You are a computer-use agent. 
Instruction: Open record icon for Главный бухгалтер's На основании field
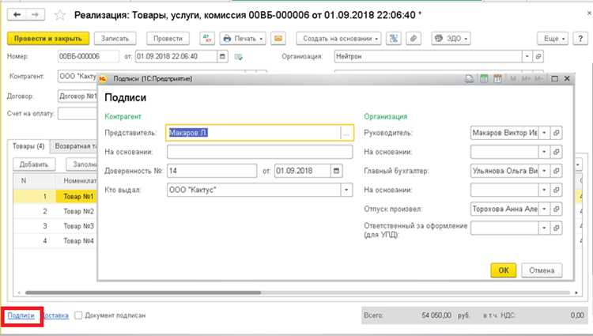click(x=557, y=190)
